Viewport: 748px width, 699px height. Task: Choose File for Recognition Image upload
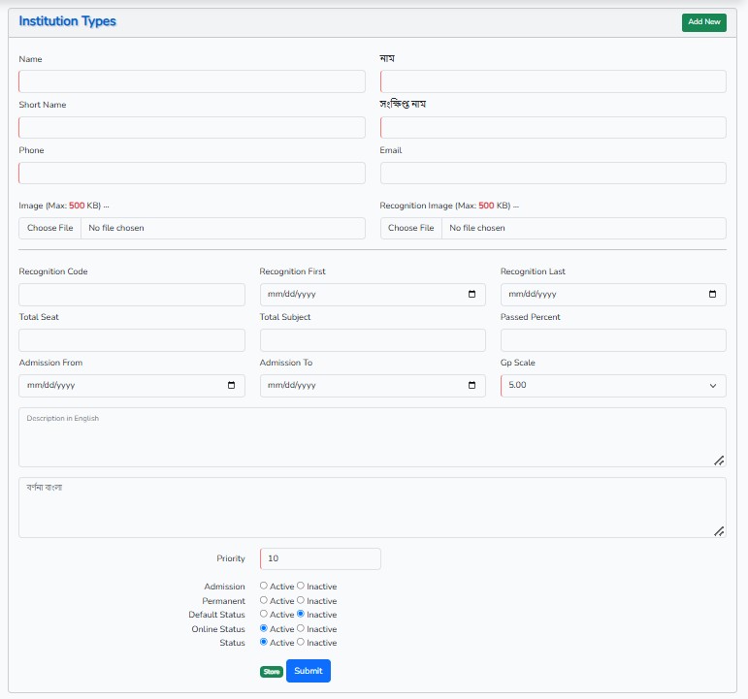coord(411,228)
